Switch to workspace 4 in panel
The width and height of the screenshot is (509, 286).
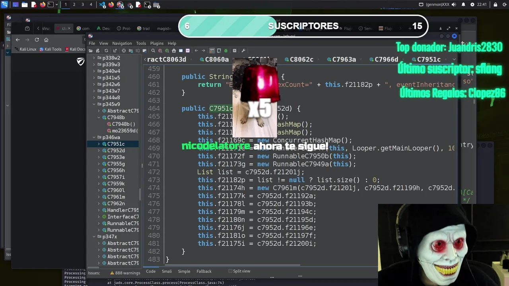coord(91,5)
